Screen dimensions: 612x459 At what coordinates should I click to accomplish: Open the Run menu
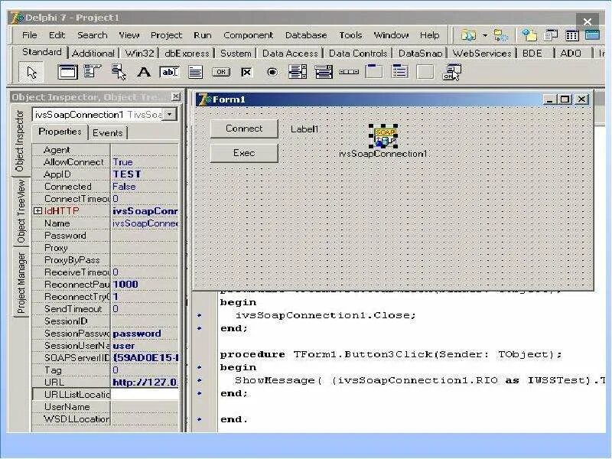[x=203, y=35]
